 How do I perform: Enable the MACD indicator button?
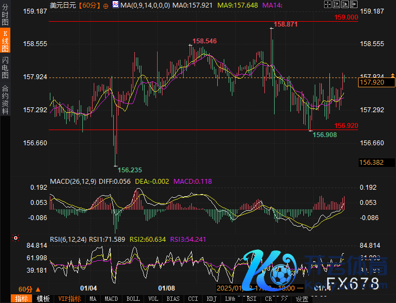point(111,299)
